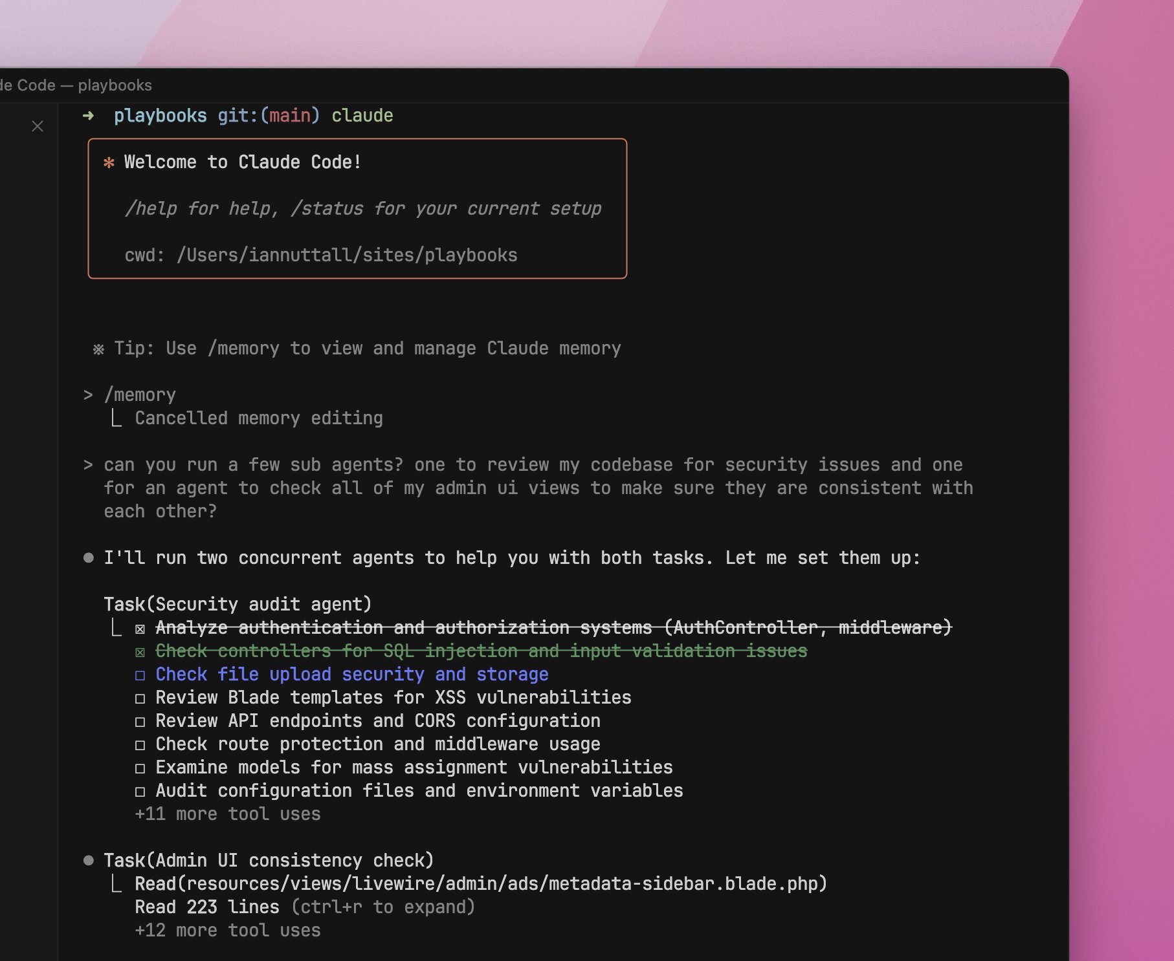Image resolution: width=1174 pixels, height=961 pixels.
Task: Click 'Tip: Use /memory to view' line
Action: [x=368, y=349]
